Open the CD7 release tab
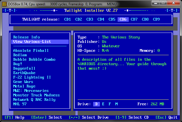 coord(134,19)
